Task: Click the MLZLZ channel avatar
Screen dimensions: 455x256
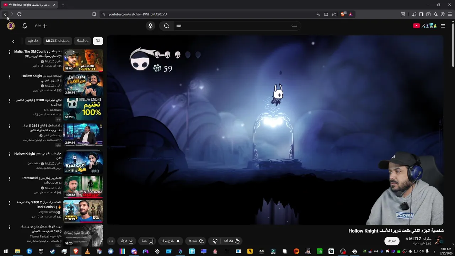Action: click(439, 240)
